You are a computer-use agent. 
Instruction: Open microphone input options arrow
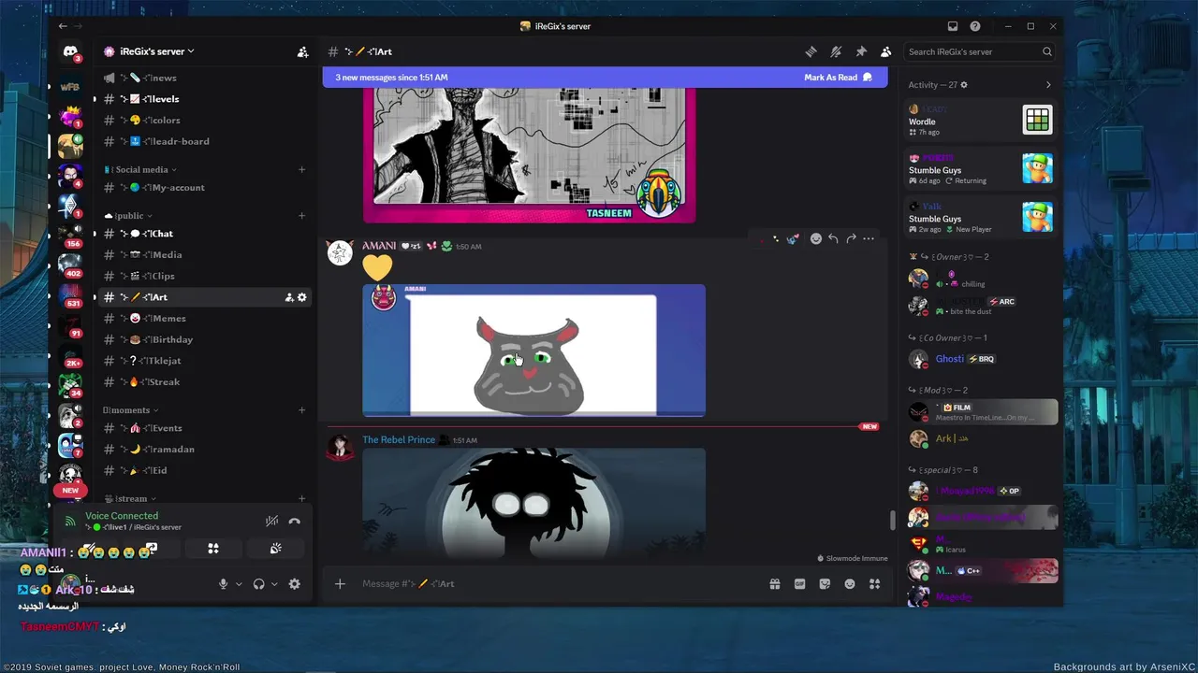pos(239,584)
